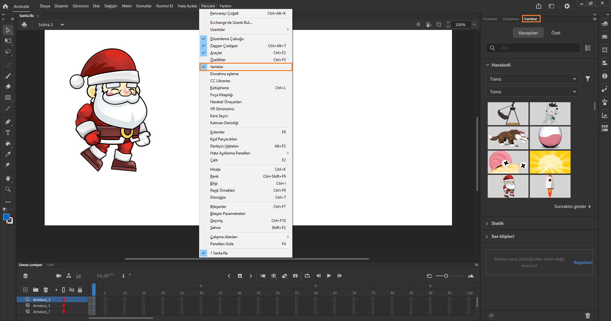Screen dimensions: 611x321
Task: Open the stage zoom percentage dropdown
Action: (474, 25)
